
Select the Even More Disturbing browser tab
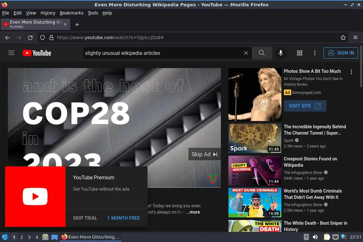(x=35, y=24)
